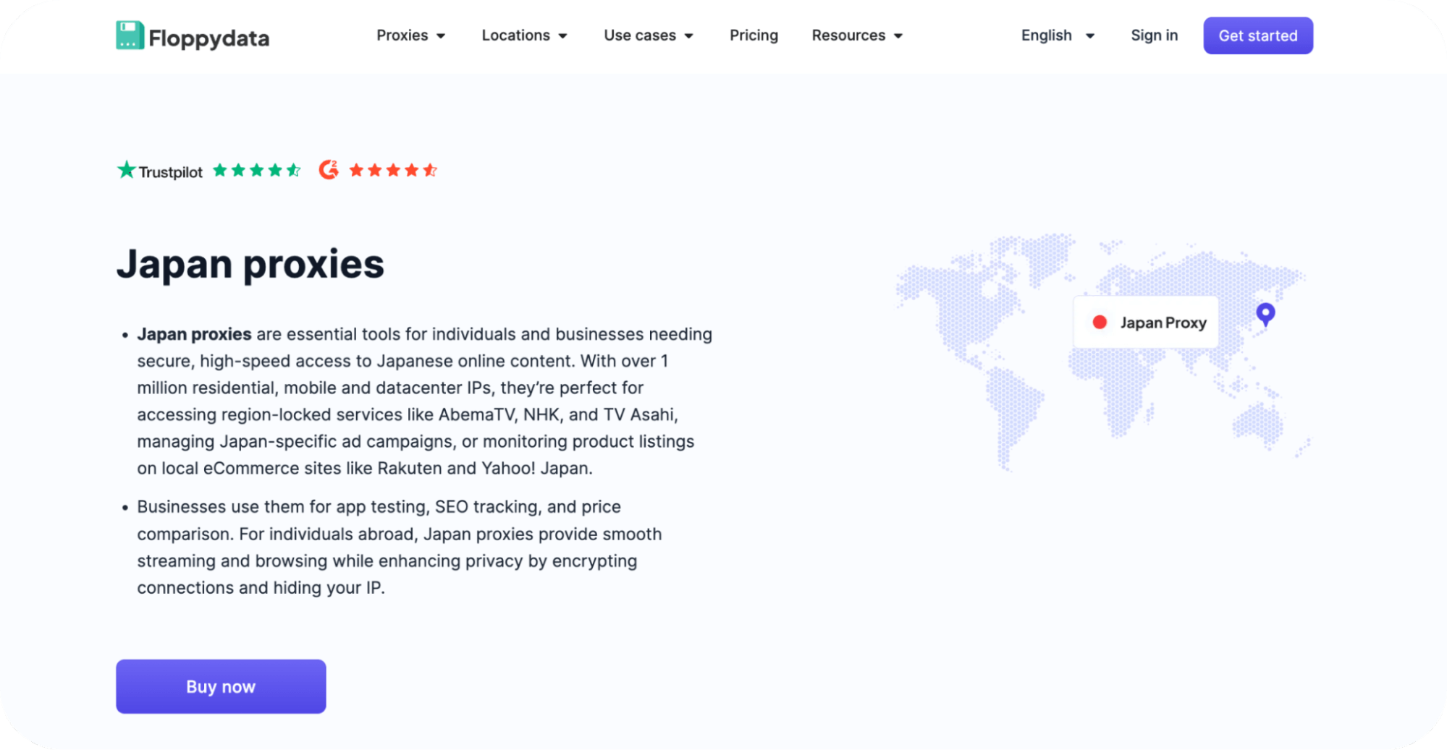Click the Buy now button

221,686
